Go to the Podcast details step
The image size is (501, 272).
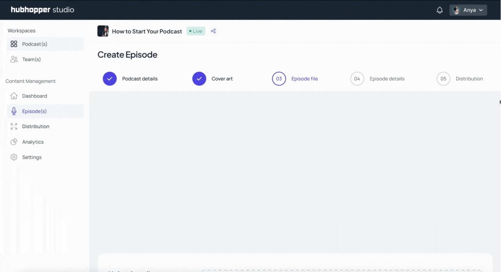pos(140,79)
